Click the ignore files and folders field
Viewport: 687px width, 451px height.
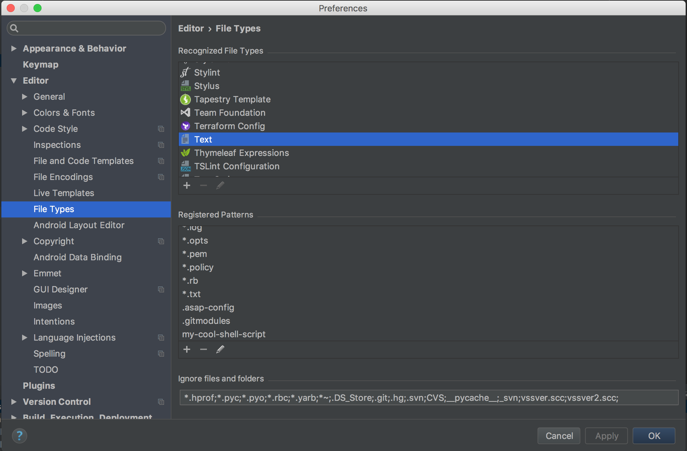coord(429,398)
